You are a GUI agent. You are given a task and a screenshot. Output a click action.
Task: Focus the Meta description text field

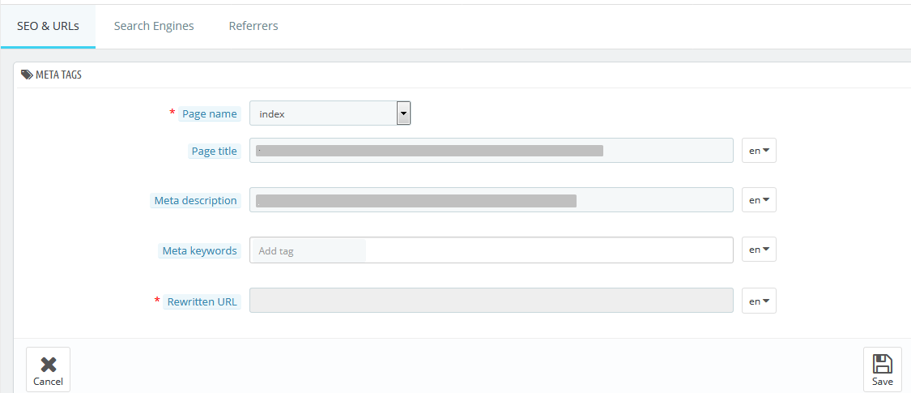[x=491, y=200]
